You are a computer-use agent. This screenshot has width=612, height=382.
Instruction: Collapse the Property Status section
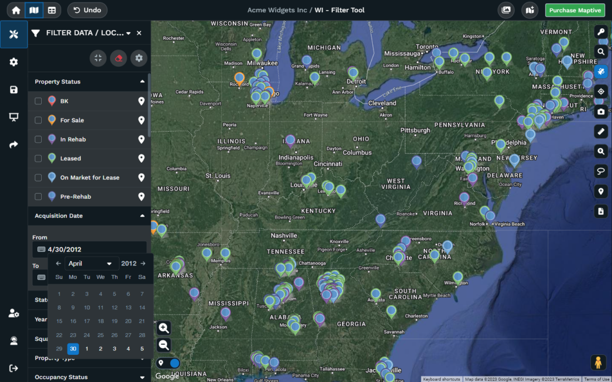coord(142,82)
